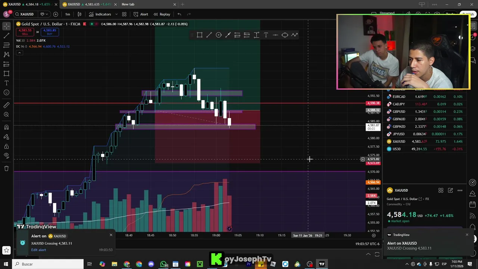Click the Windows Start button

pyautogui.click(x=6, y=264)
